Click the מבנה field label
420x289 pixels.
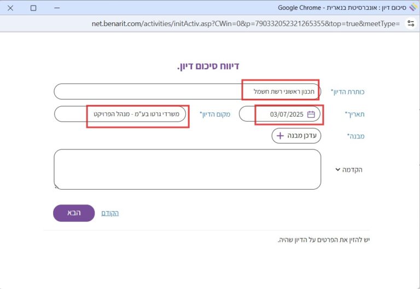pos(355,136)
